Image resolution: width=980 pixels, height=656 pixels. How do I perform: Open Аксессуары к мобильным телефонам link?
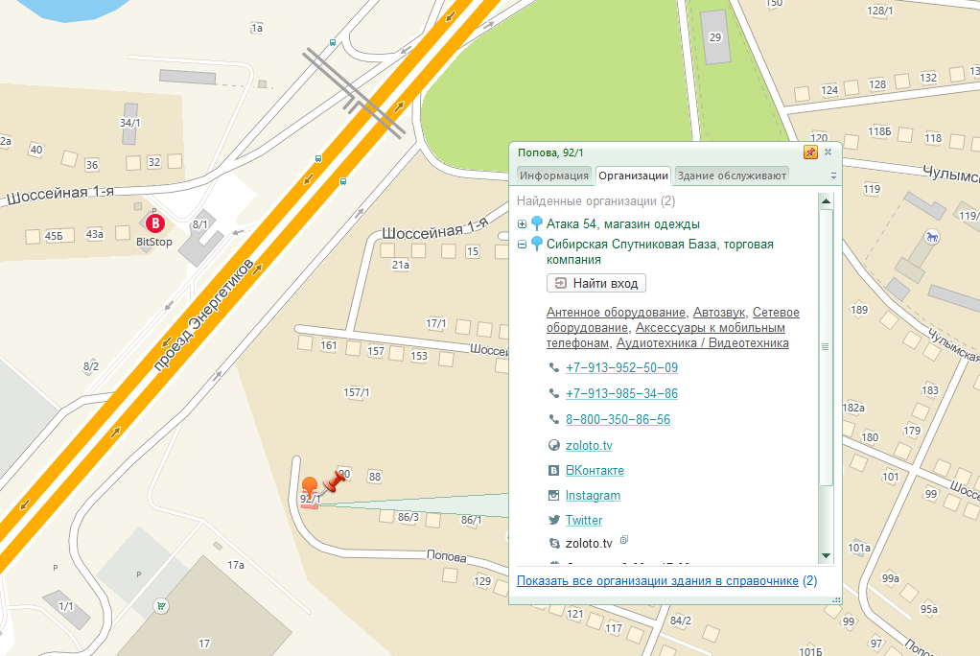pos(665,335)
